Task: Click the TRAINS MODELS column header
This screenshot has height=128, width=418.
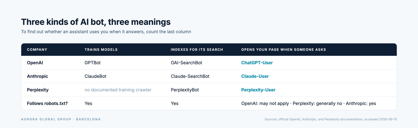Action: coord(101,50)
